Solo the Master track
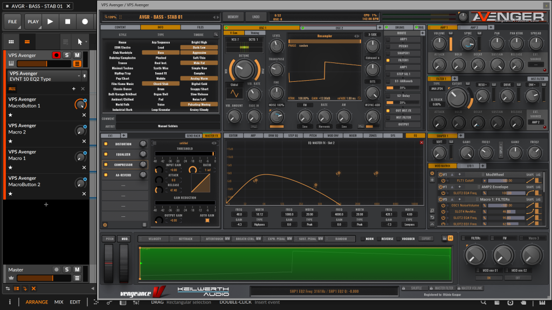The image size is (552, 310). pos(66,270)
